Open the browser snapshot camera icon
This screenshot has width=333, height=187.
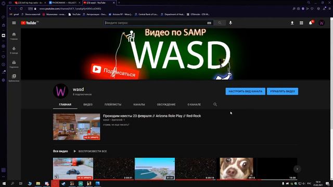click(298, 9)
